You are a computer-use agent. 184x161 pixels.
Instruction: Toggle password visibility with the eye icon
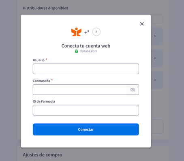pos(133,90)
